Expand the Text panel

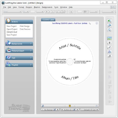coord(31,58)
